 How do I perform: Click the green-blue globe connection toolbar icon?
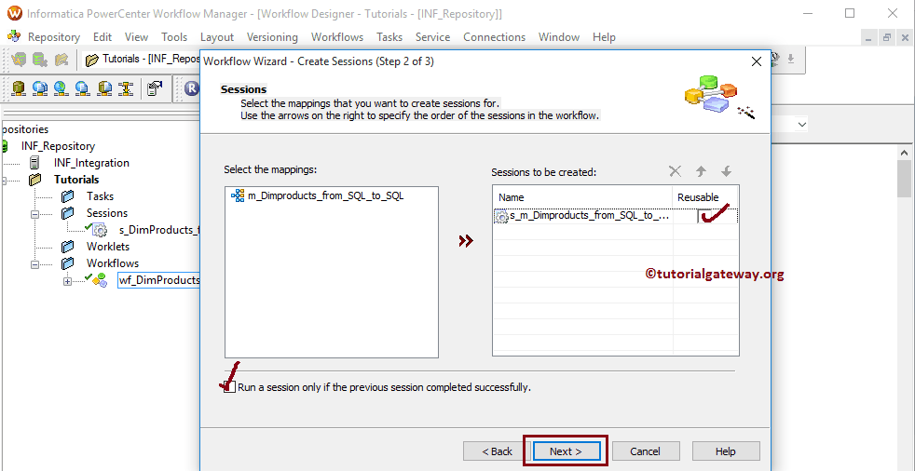[x=61, y=88]
